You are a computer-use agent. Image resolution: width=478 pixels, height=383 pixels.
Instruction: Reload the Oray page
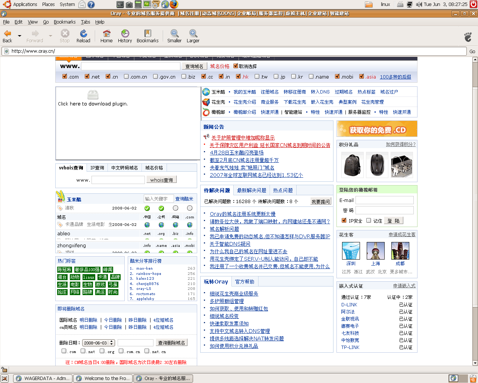coord(83,36)
